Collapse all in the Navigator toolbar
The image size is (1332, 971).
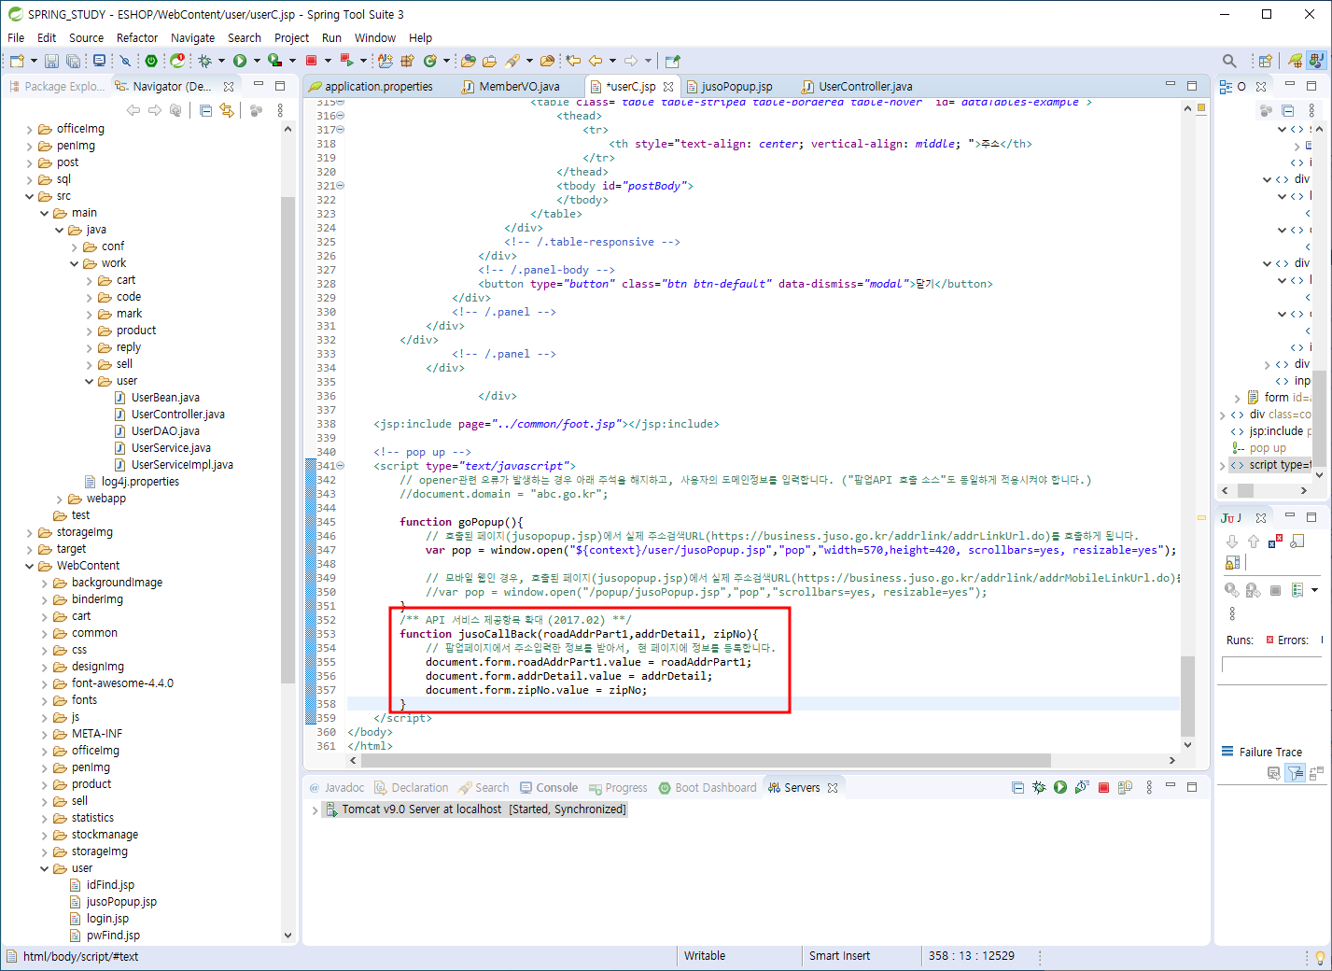(x=205, y=110)
